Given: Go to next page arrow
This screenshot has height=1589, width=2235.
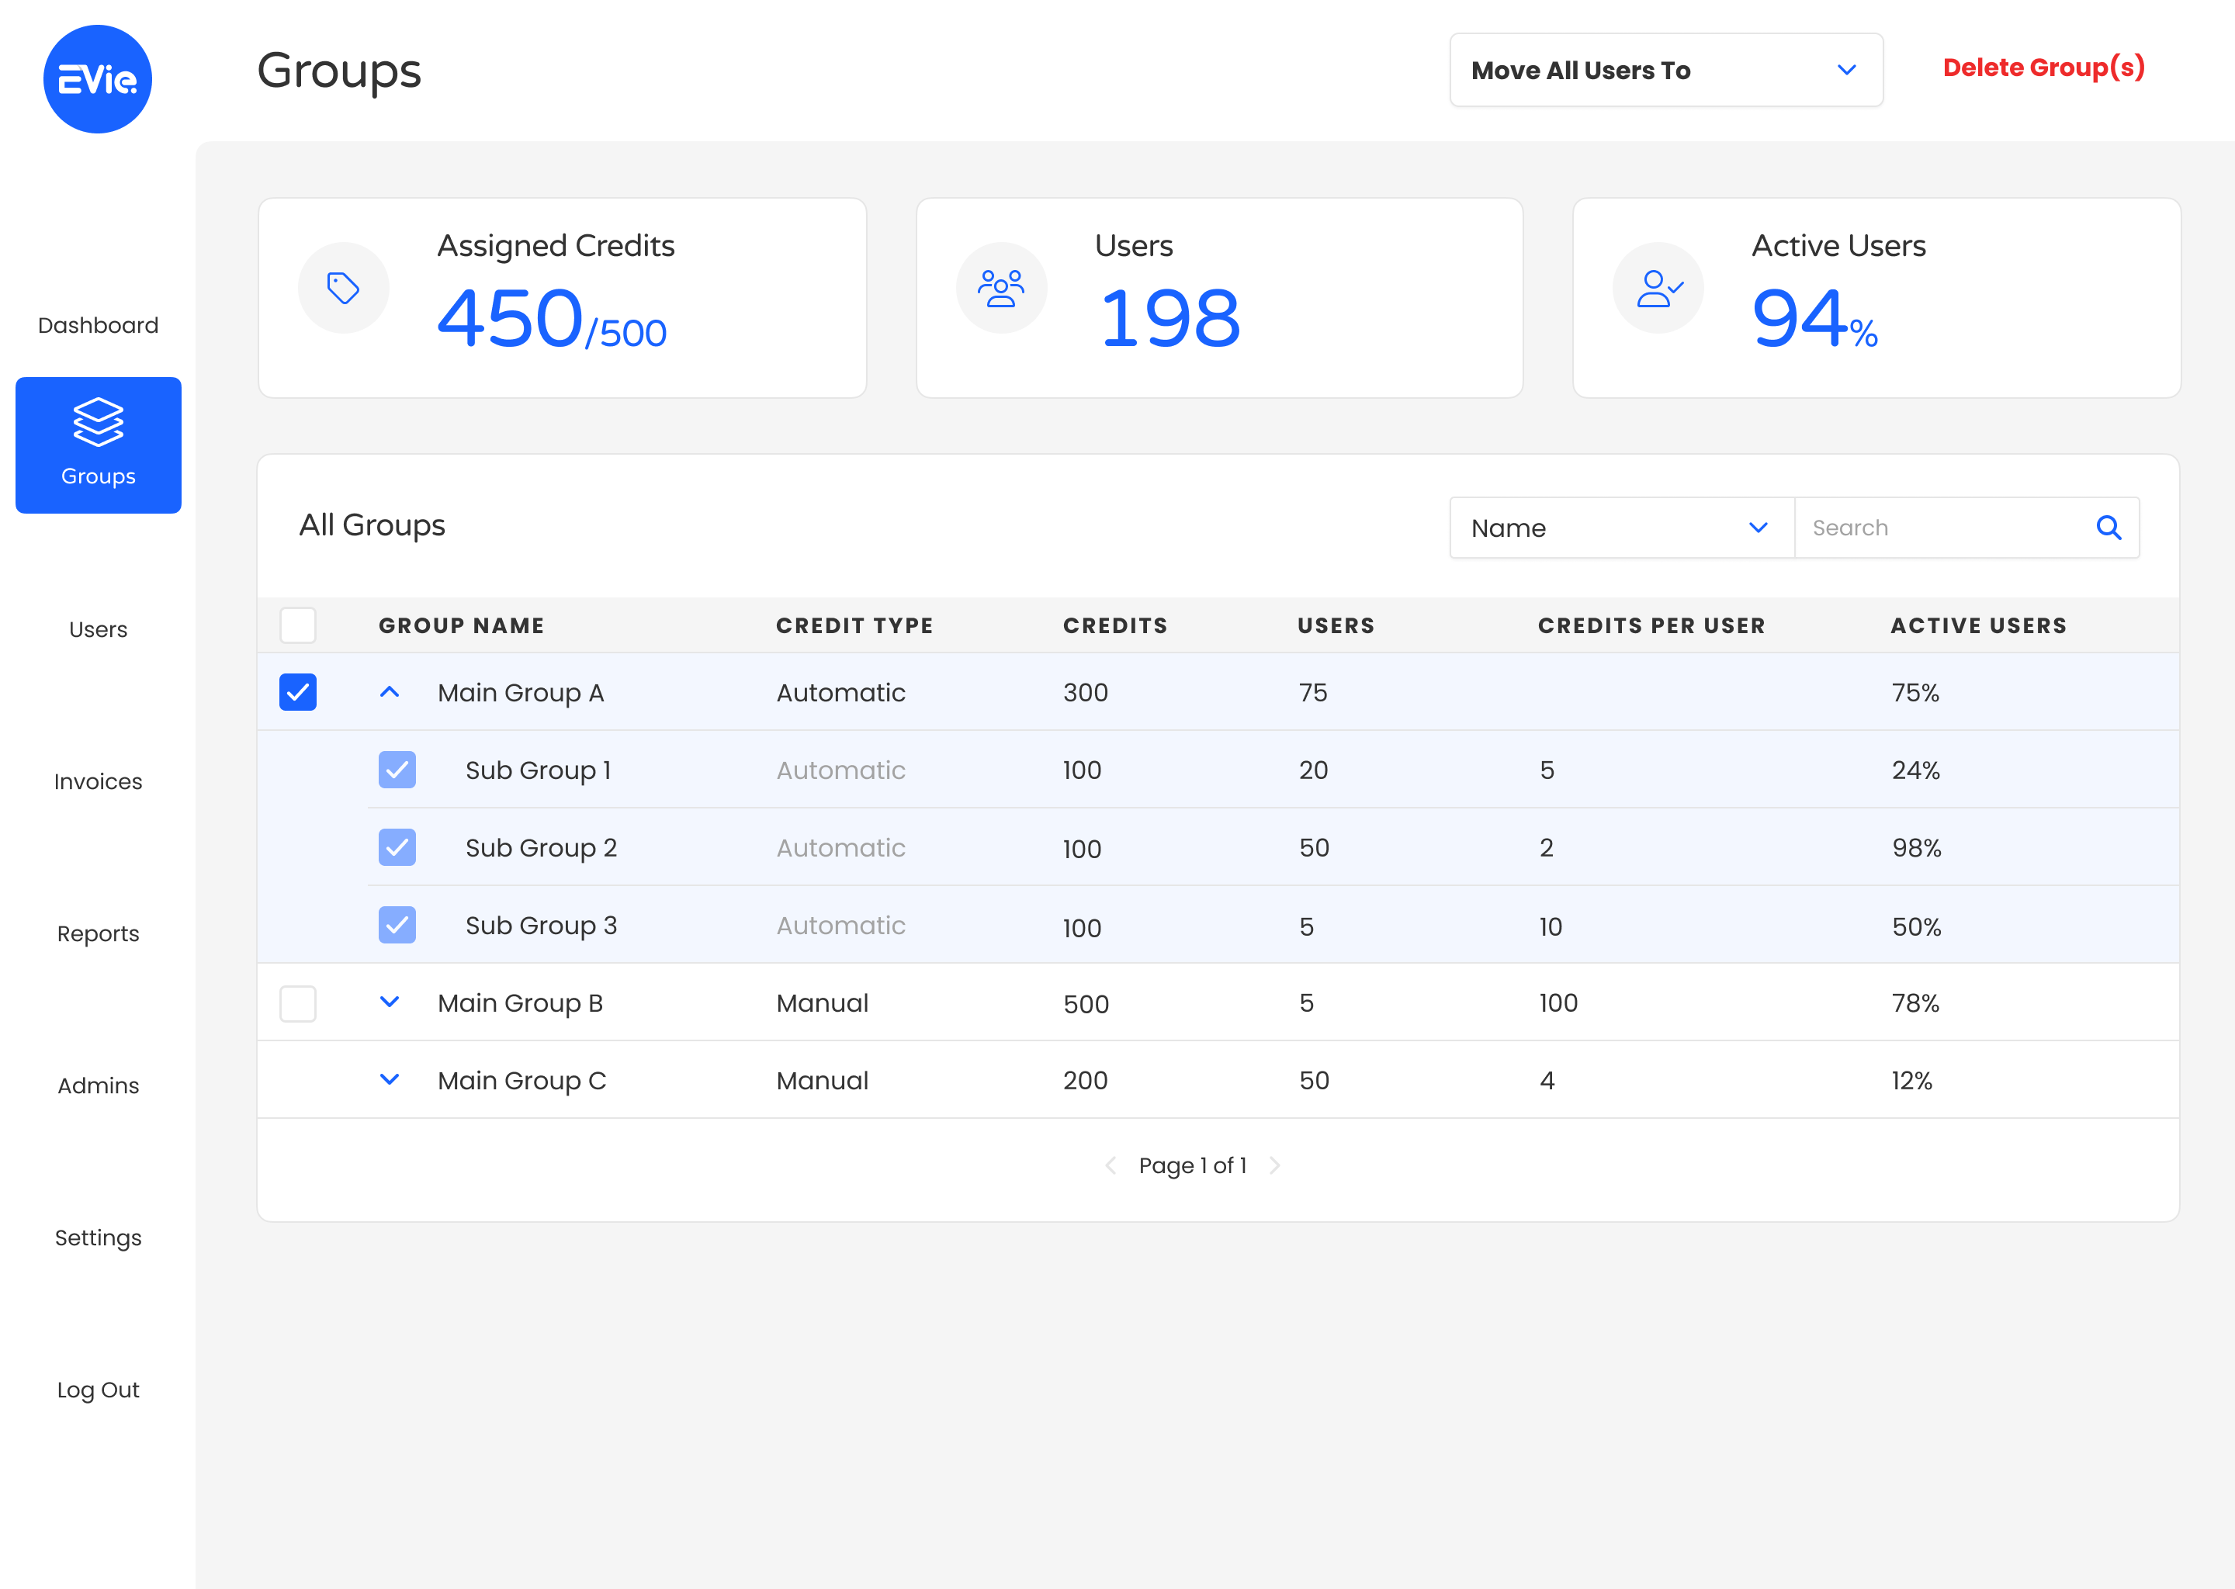Looking at the screenshot, I should click(x=1274, y=1165).
